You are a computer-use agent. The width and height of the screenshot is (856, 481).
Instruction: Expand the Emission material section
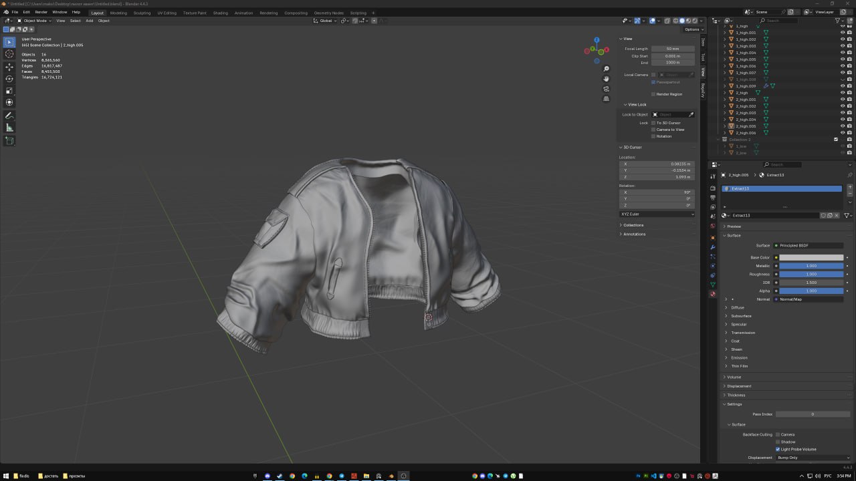click(x=739, y=357)
